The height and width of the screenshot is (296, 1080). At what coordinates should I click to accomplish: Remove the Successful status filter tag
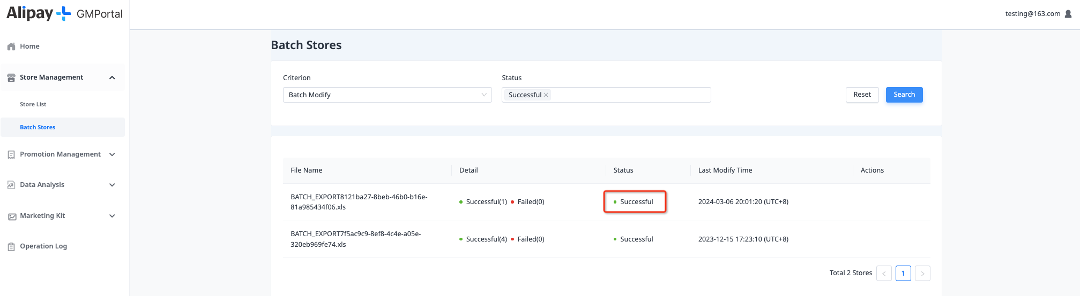(546, 95)
